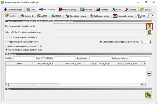Image resolution: width=158 pixels, height=104 pixels.
Task: Increase the NoData value stepper up arrow
Action: 150,41
